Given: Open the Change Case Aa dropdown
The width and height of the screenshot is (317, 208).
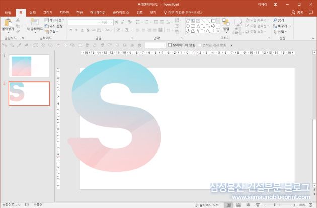Looking at the screenshot, I should 108,30.
